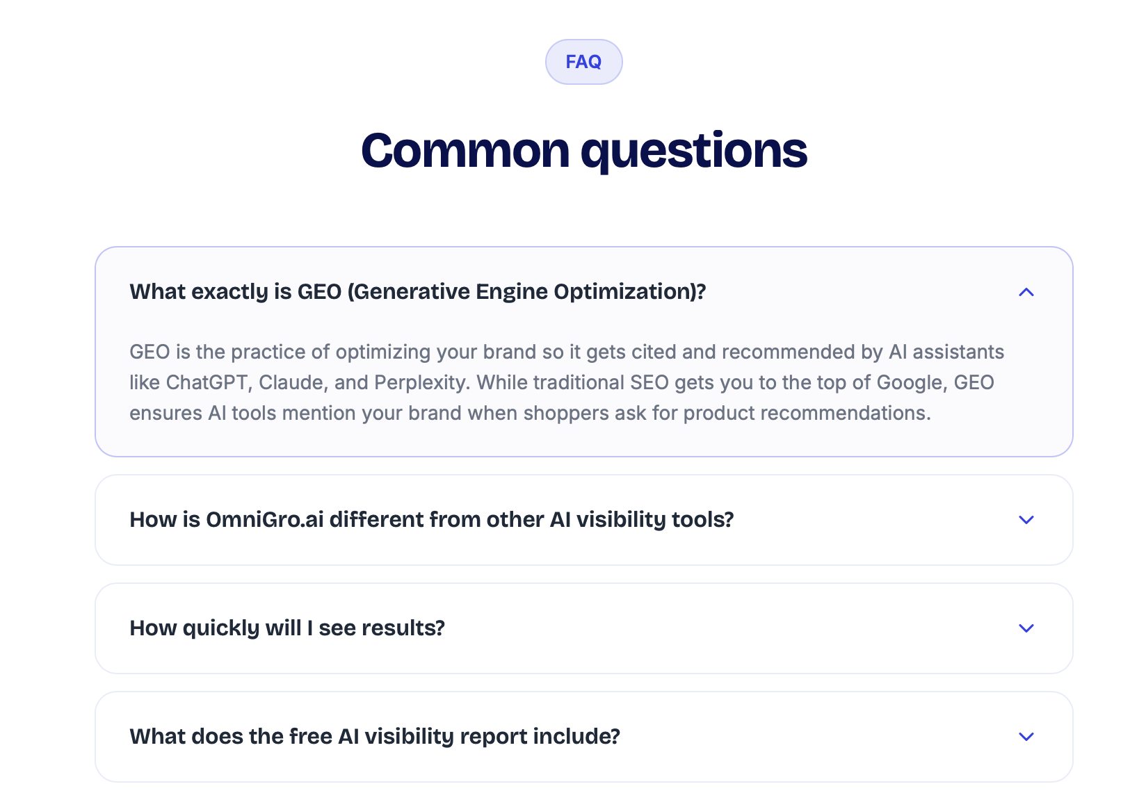Click the upward chevron icon in the first card
Image resolution: width=1146 pixels, height=791 pixels.
tap(1026, 293)
